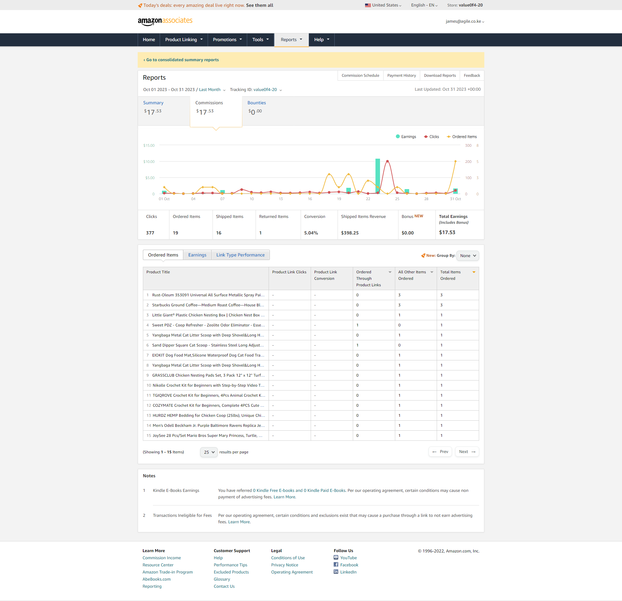Click the United States flag icon

[368, 5]
